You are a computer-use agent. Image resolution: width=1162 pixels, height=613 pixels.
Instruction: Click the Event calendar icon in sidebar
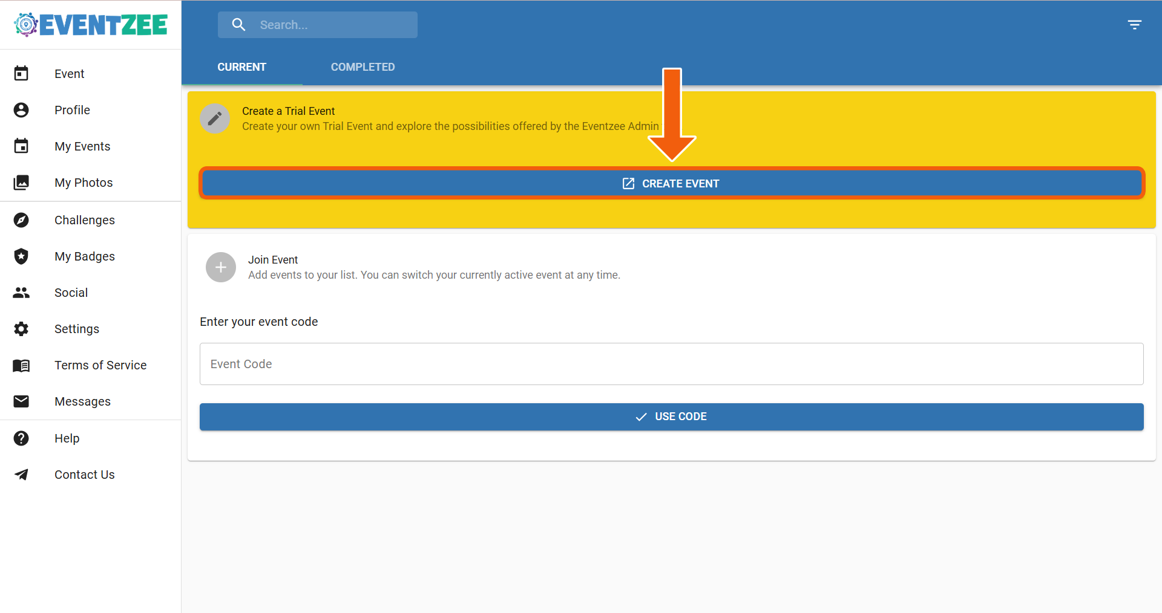pyautogui.click(x=21, y=73)
